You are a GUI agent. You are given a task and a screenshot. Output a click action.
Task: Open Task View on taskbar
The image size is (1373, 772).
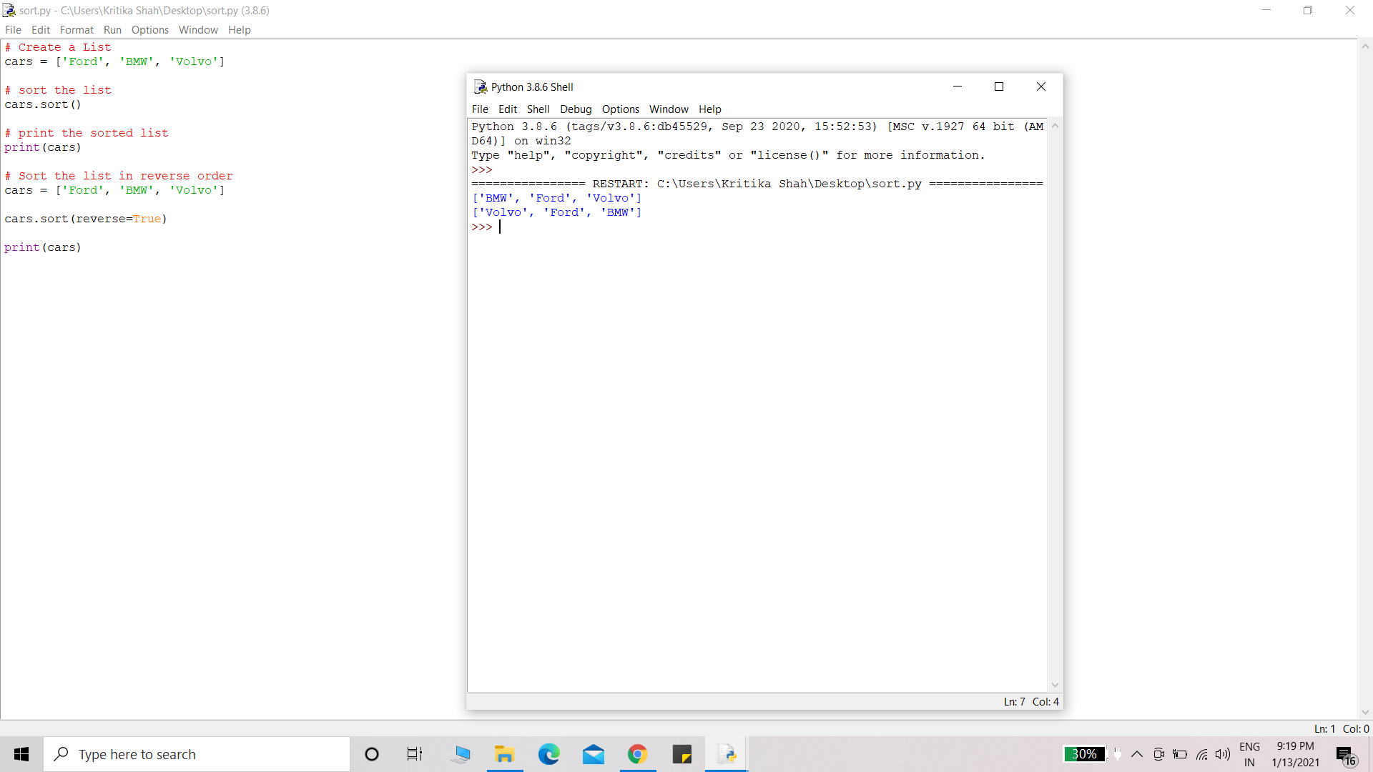click(x=415, y=754)
